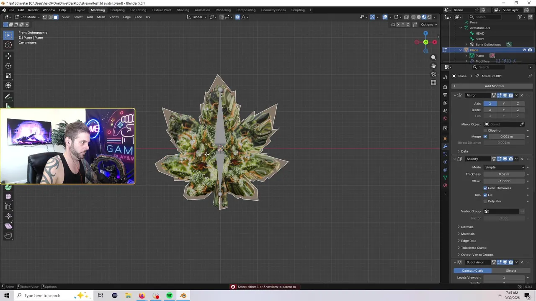This screenshot has height=301, width=536.
Task: Uncheck the Merge checkbox
Action: coord(485,137)
